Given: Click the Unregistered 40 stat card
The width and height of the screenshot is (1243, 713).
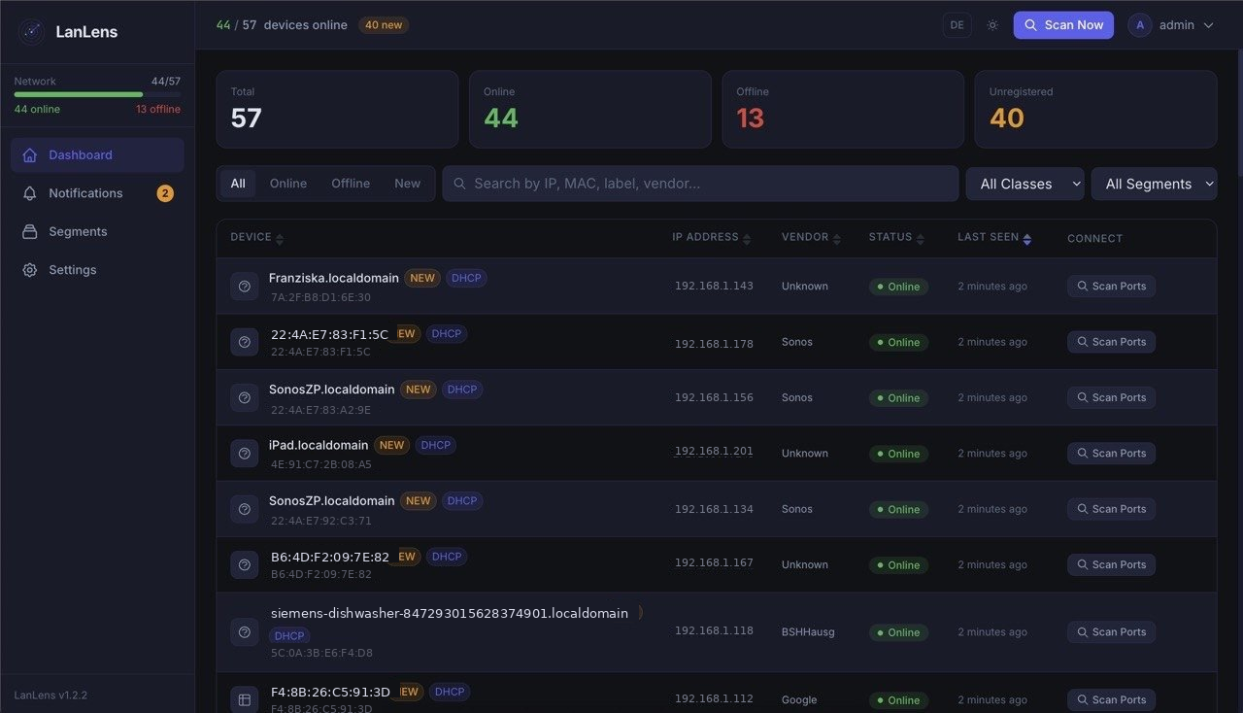Looking at the screenshot, I should click(x=1095, y=109).
